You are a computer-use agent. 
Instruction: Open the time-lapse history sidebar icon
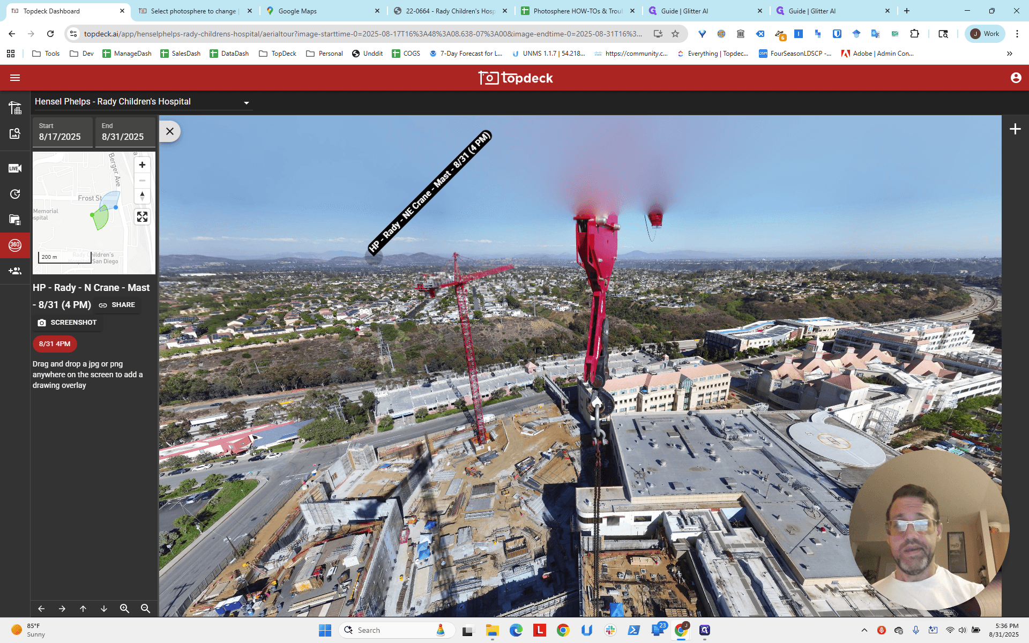(x=15, y=194)
